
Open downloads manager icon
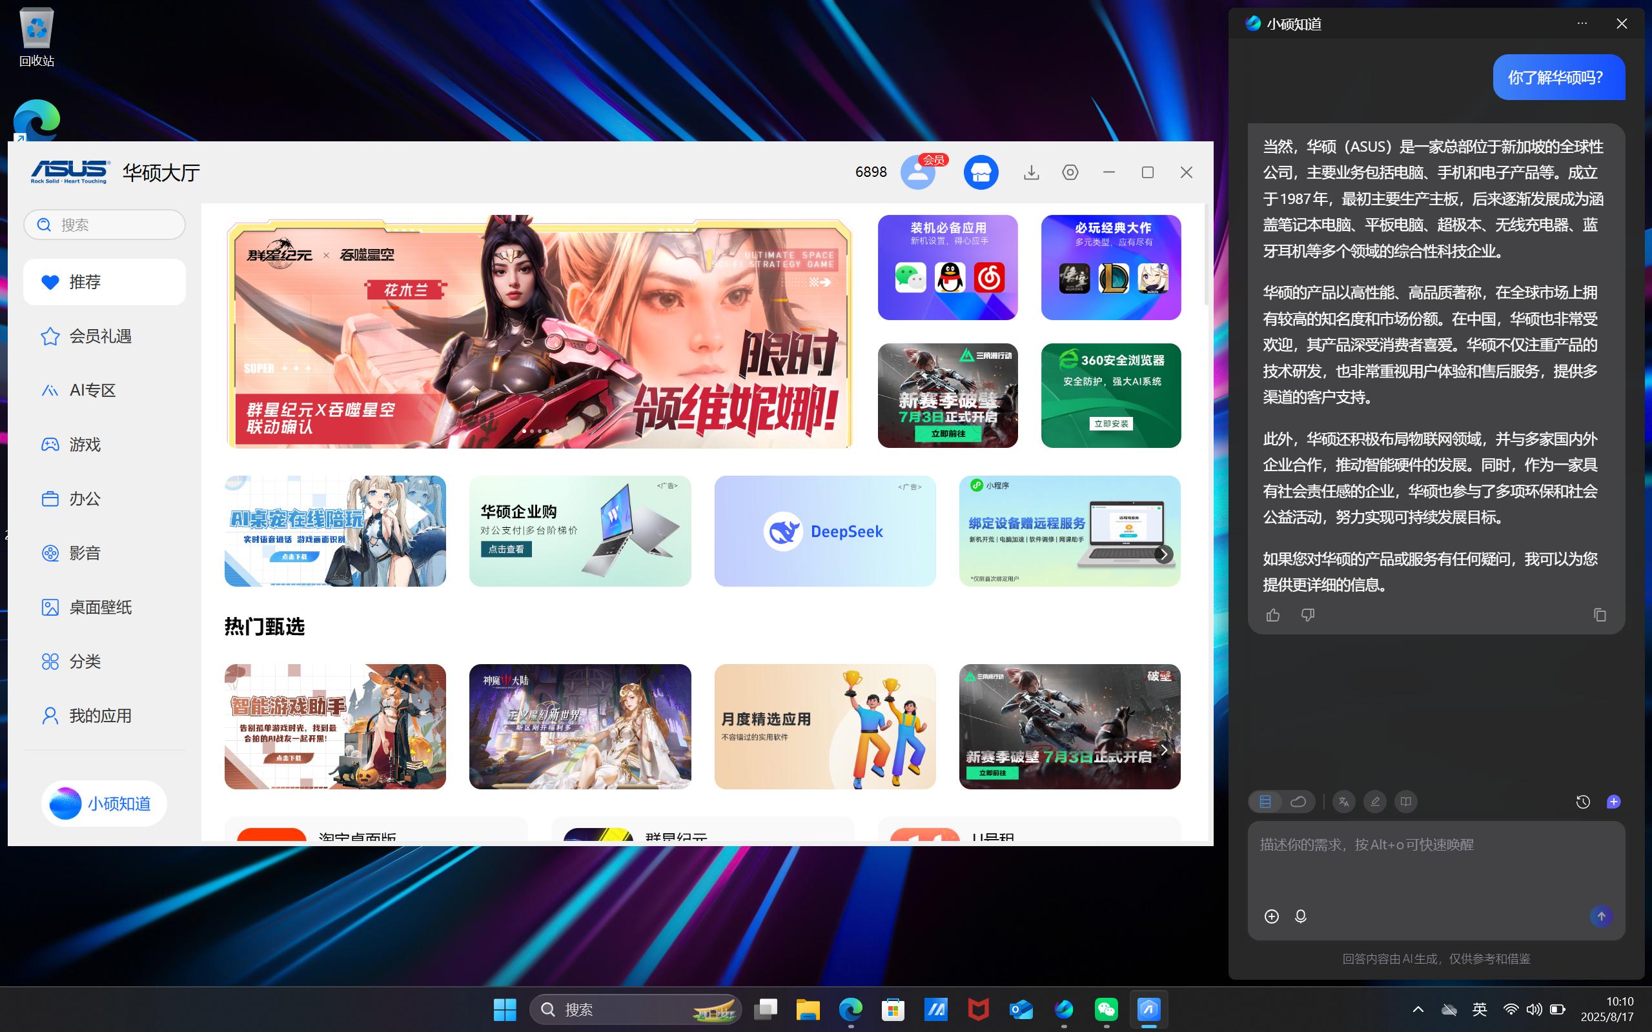[x=1032, y=173]
